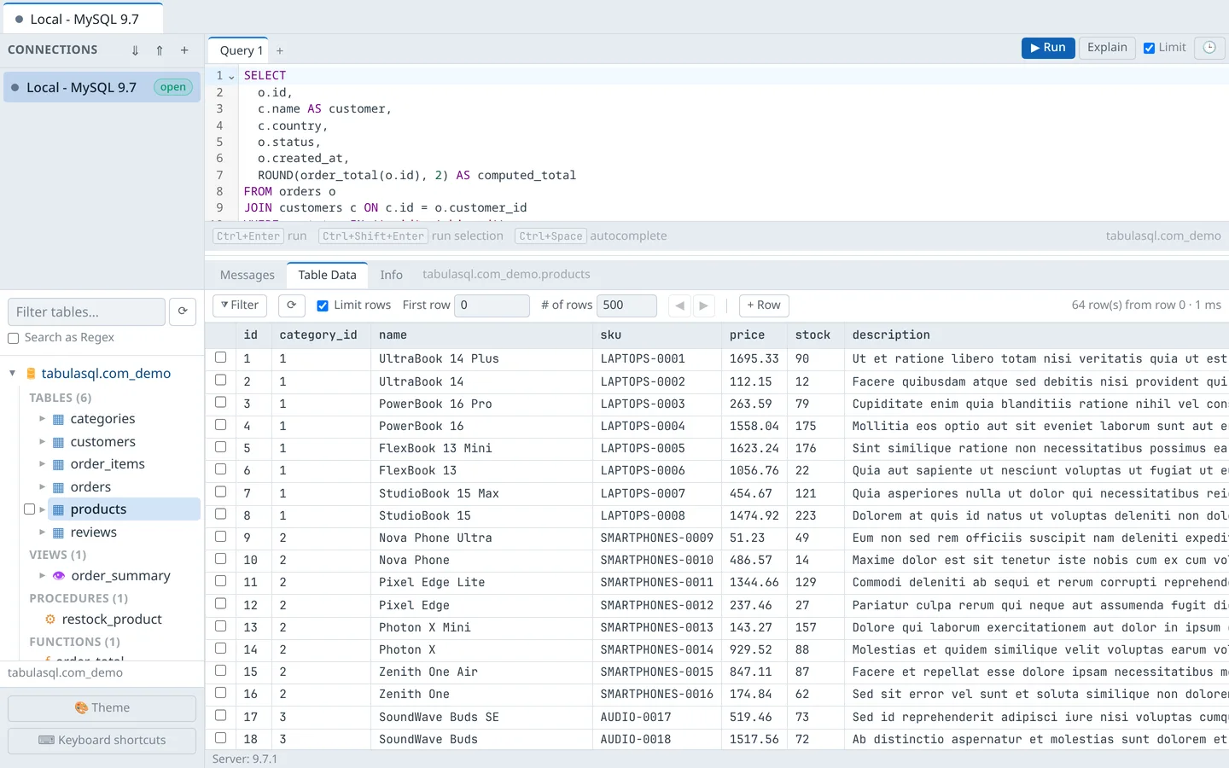The width and height of the screenshot is (1229, 768).
Task: Run the current query
Action: click(1048, 48)
